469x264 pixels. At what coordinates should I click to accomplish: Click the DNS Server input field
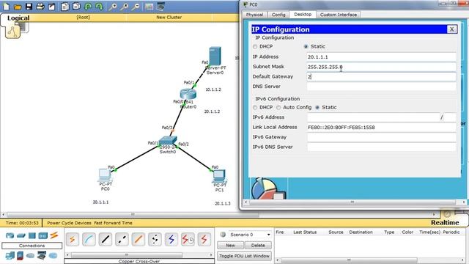point(381,87)
